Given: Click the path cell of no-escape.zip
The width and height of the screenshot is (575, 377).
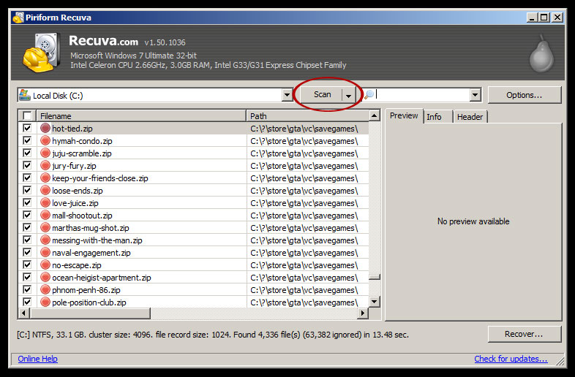Looking at the screenshot, I should [307, 265].
